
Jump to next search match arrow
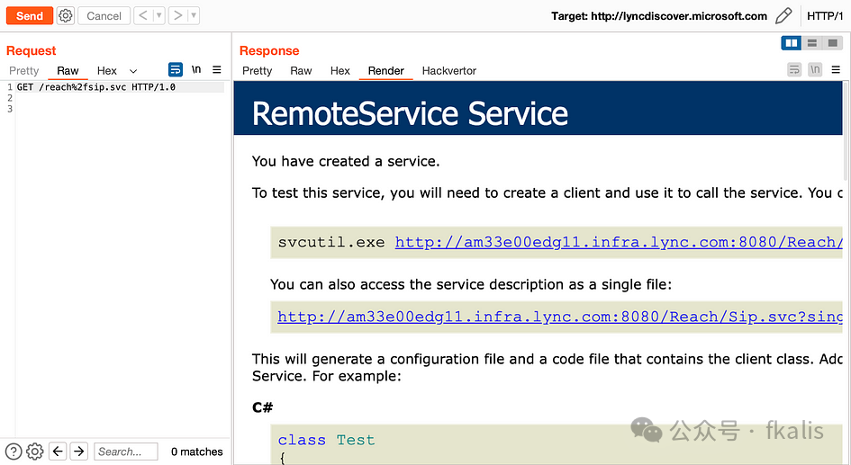pos(78,451)
